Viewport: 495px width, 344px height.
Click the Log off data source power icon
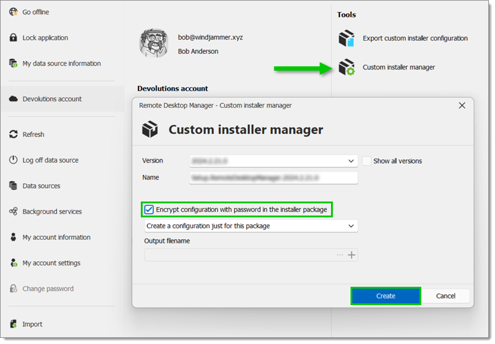13,160
